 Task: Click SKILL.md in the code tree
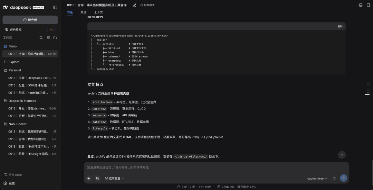tap(114, 48)
